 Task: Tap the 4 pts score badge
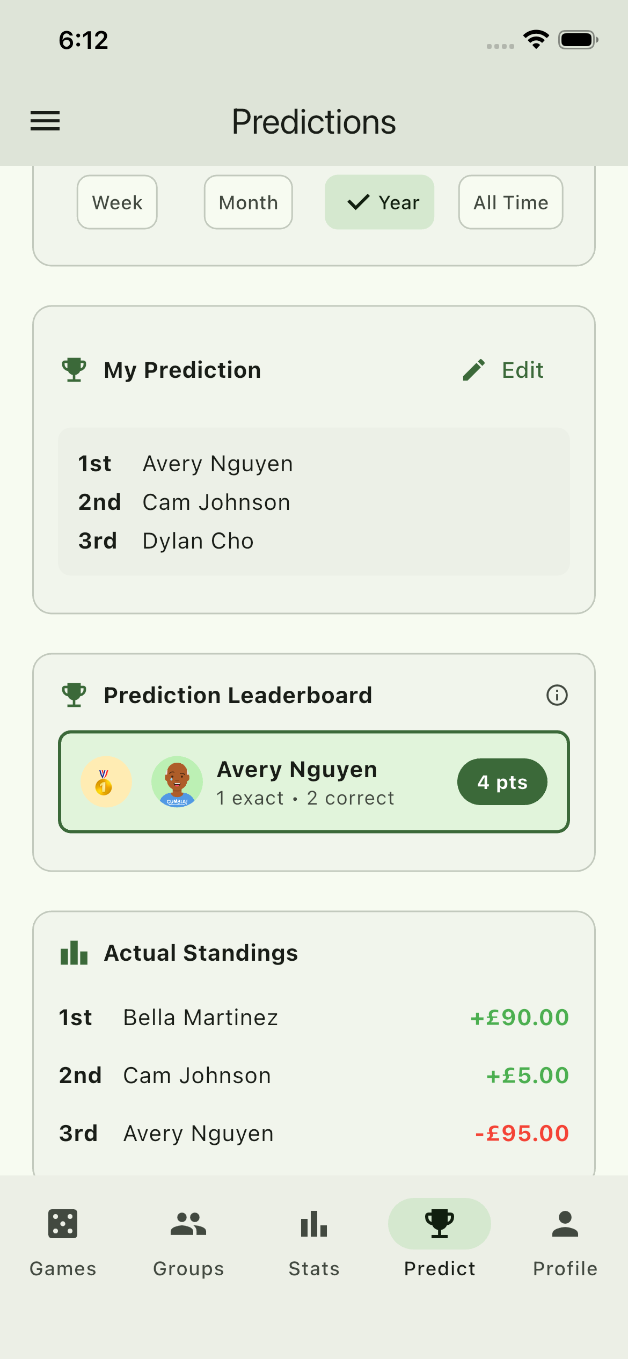(x=502, y=782)
